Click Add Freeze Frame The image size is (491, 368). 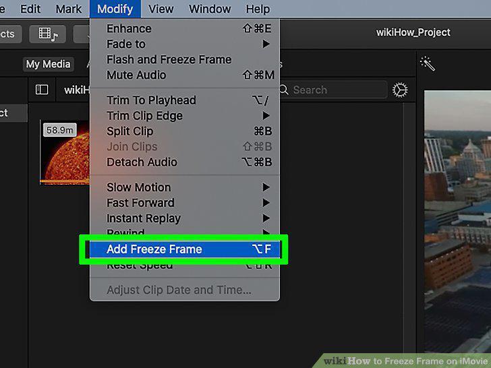click(x=185, y=249)
